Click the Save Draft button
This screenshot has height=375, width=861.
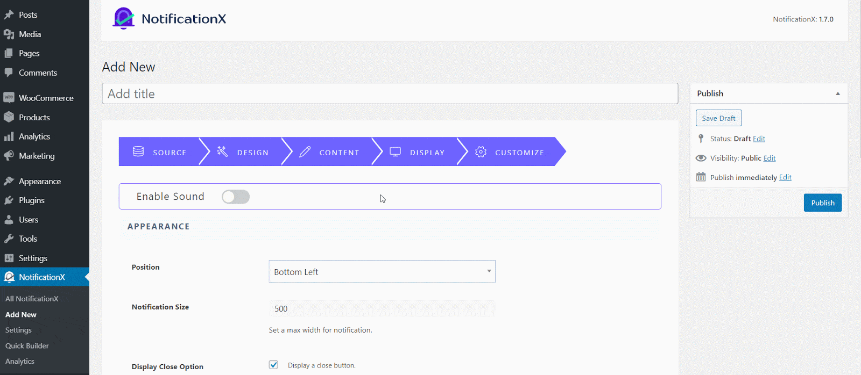(718, 118)
